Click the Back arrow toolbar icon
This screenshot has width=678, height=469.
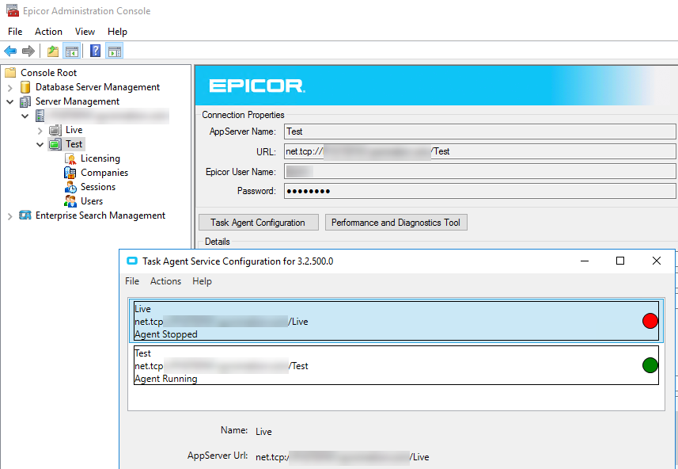point(10,51)
